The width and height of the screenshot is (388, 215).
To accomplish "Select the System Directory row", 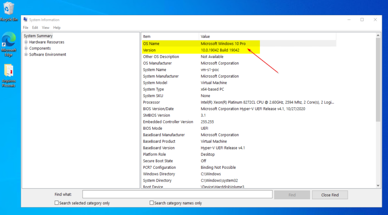I will click(239, 180).
